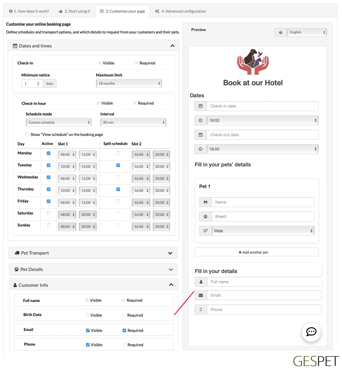The width and height of the screenshot is (342, 384).
Task: Click the gender symbol icon beside Male
Action: click(205, 231)
